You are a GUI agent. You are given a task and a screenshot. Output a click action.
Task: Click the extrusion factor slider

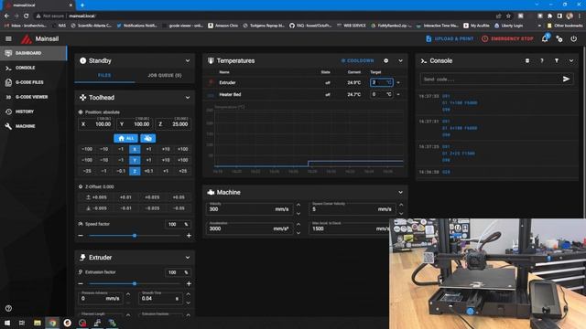pos(135,284)
